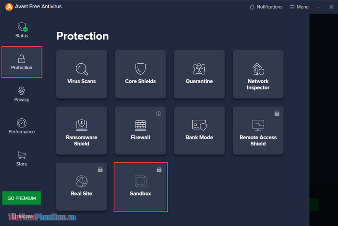Click the Privacy label in sidebar
The height and width of the screenshot is (226, 338).
[x=22, y=99]
